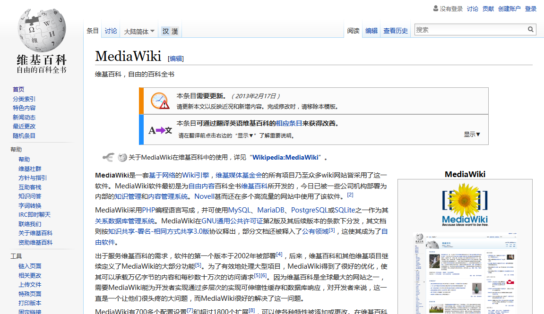Open IRC即时聊天 sidebar link
Image resolution: width=544 pixels, height=314 pixels.
(35, 214)
